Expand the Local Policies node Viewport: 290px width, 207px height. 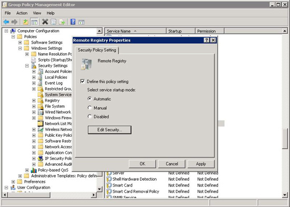[x=34, y=77]
